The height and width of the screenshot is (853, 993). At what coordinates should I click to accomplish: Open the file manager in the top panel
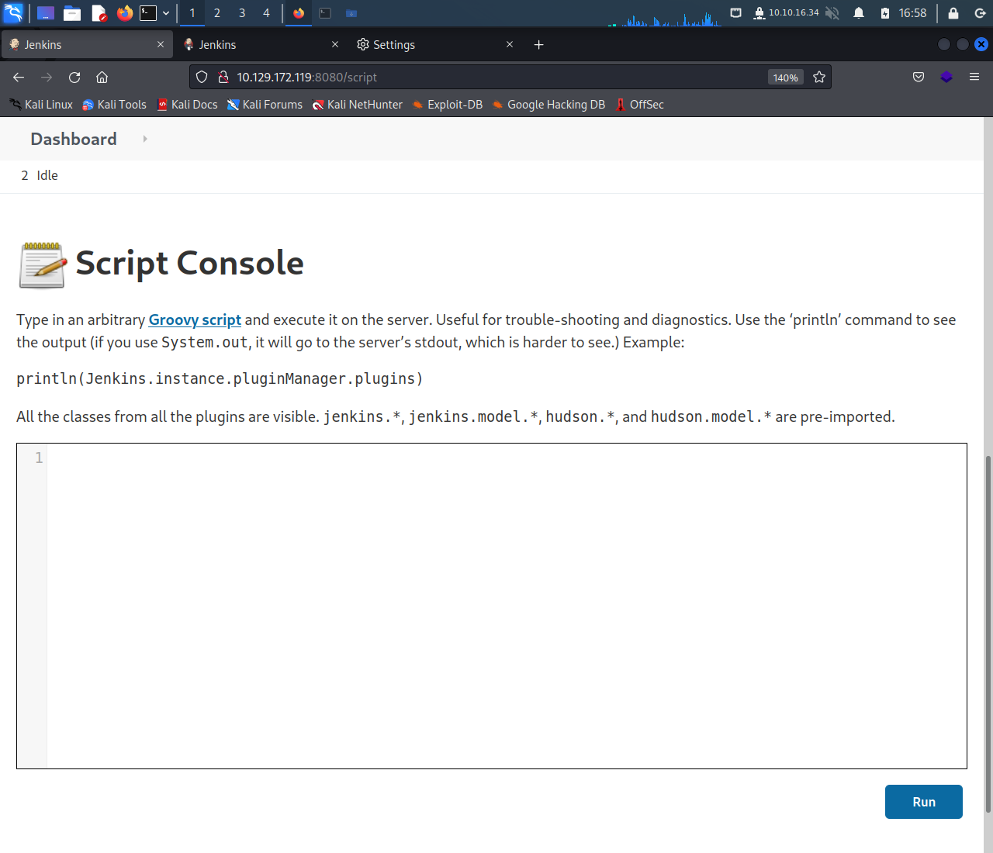pyautogui.click(x=72, y=13)
